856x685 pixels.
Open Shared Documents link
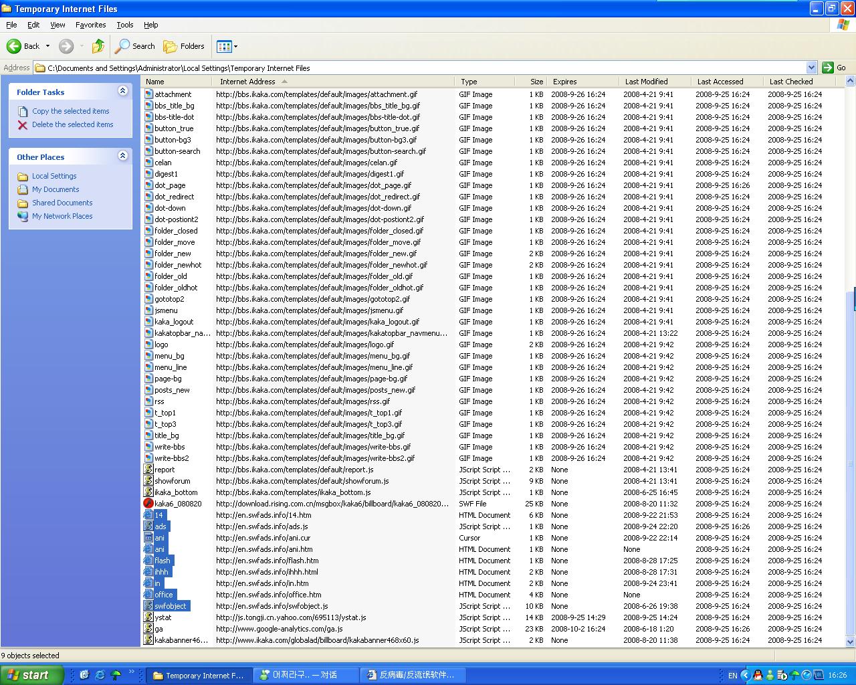62,203
